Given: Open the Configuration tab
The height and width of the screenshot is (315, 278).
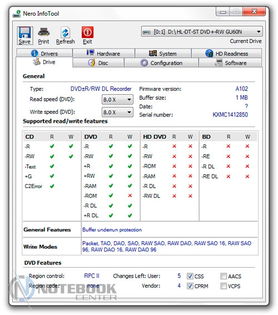Looking at the screenshot, I should (161, 63).
